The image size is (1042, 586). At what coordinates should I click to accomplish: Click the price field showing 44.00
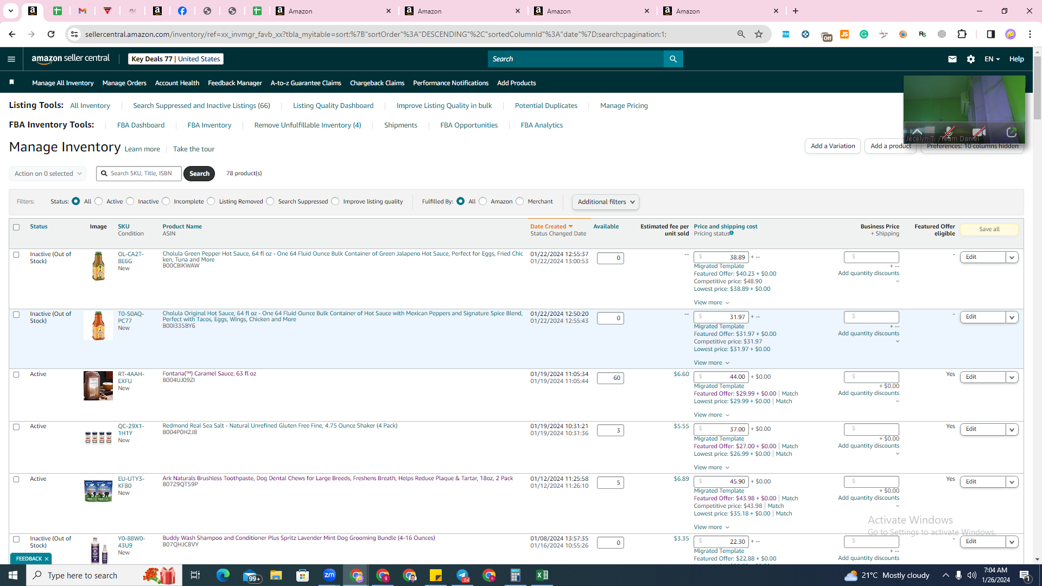721,377
